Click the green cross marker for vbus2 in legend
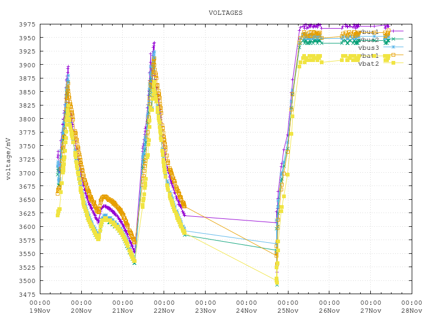This screenshot has width=425, height=318. point(394,39)
